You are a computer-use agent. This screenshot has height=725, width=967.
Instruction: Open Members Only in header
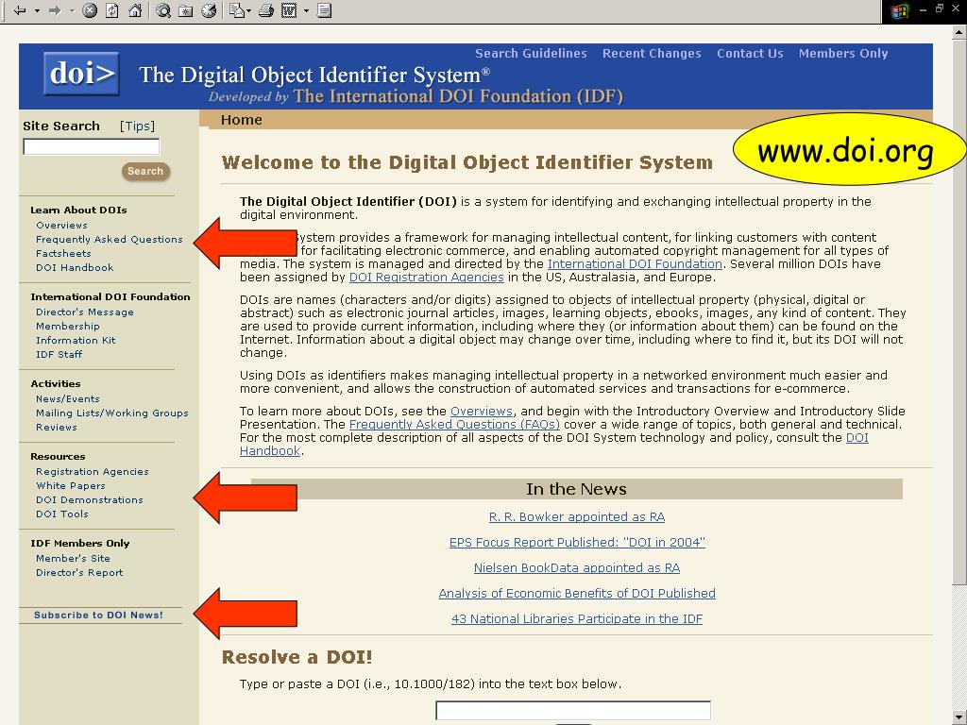click(843, 54)
